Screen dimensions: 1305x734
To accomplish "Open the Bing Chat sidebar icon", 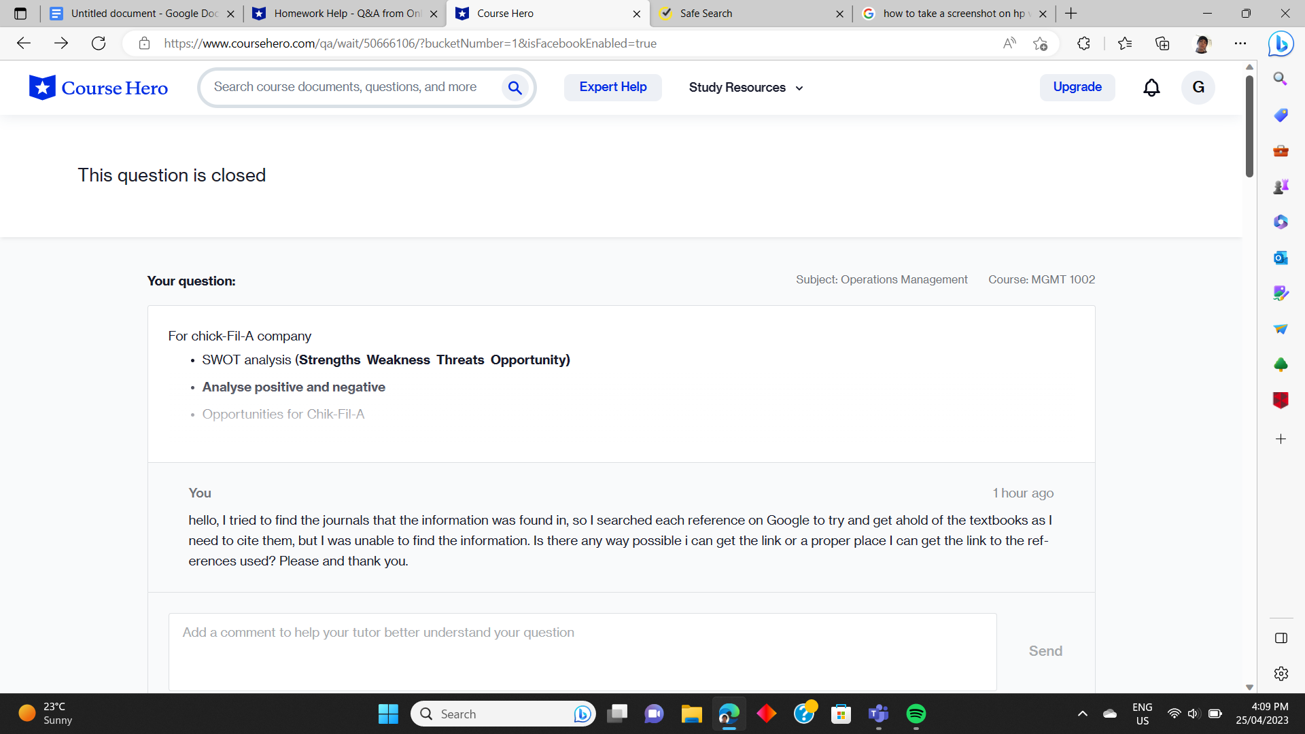I will point(1281,44).
